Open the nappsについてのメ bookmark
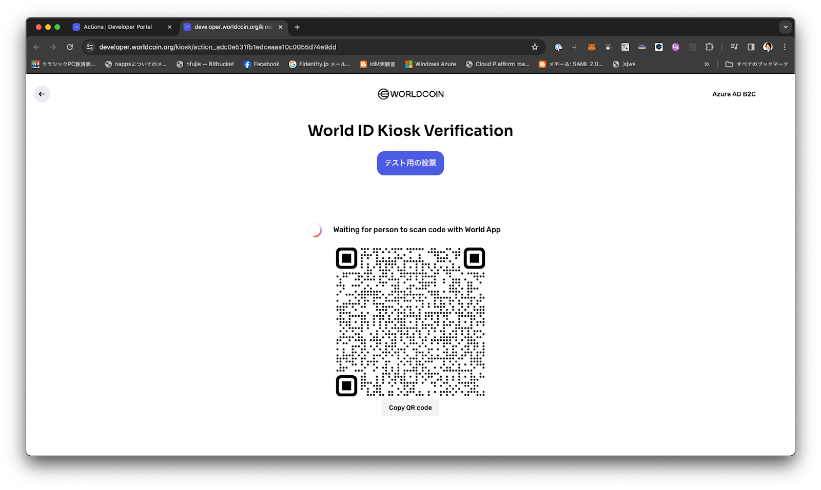This screenshot has height=490, width=821. pyautogui.click(x=136, y=65)
